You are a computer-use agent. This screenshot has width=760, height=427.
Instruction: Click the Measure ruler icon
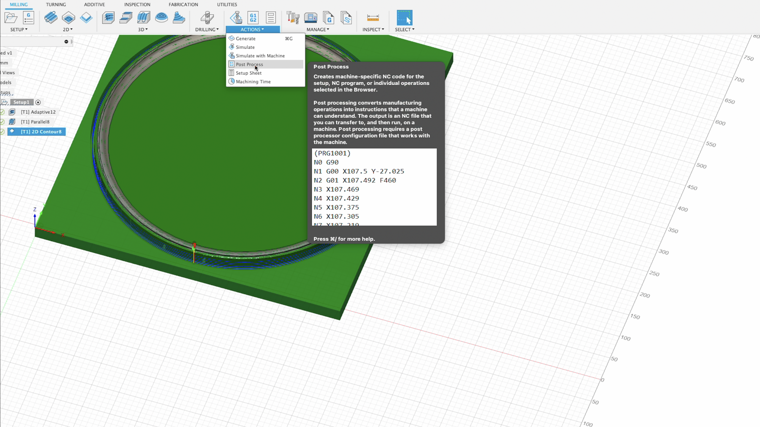point(373,18)
